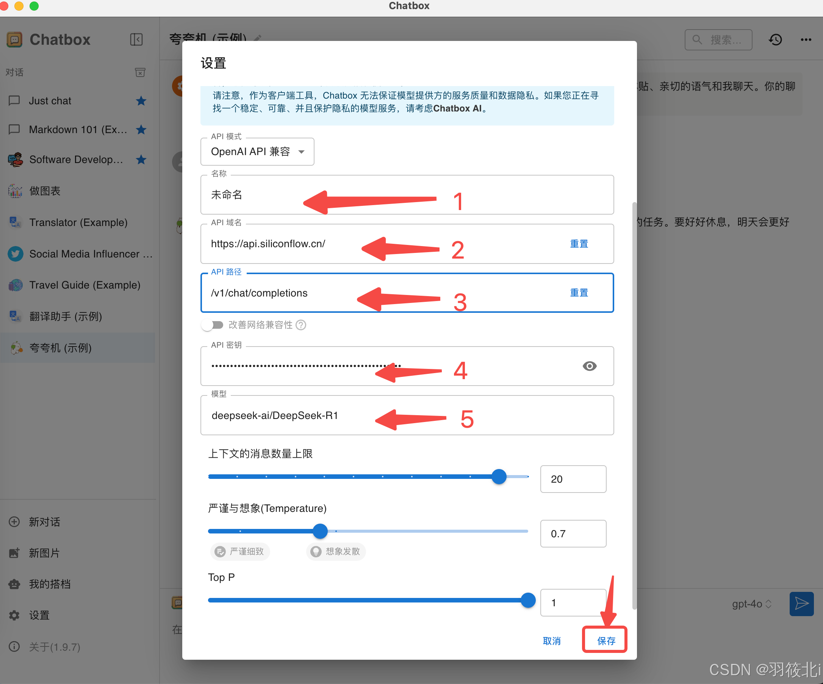823x684 pixels.
Task: Open the three-dots more options menu
Action: click(x=806, y=39)
